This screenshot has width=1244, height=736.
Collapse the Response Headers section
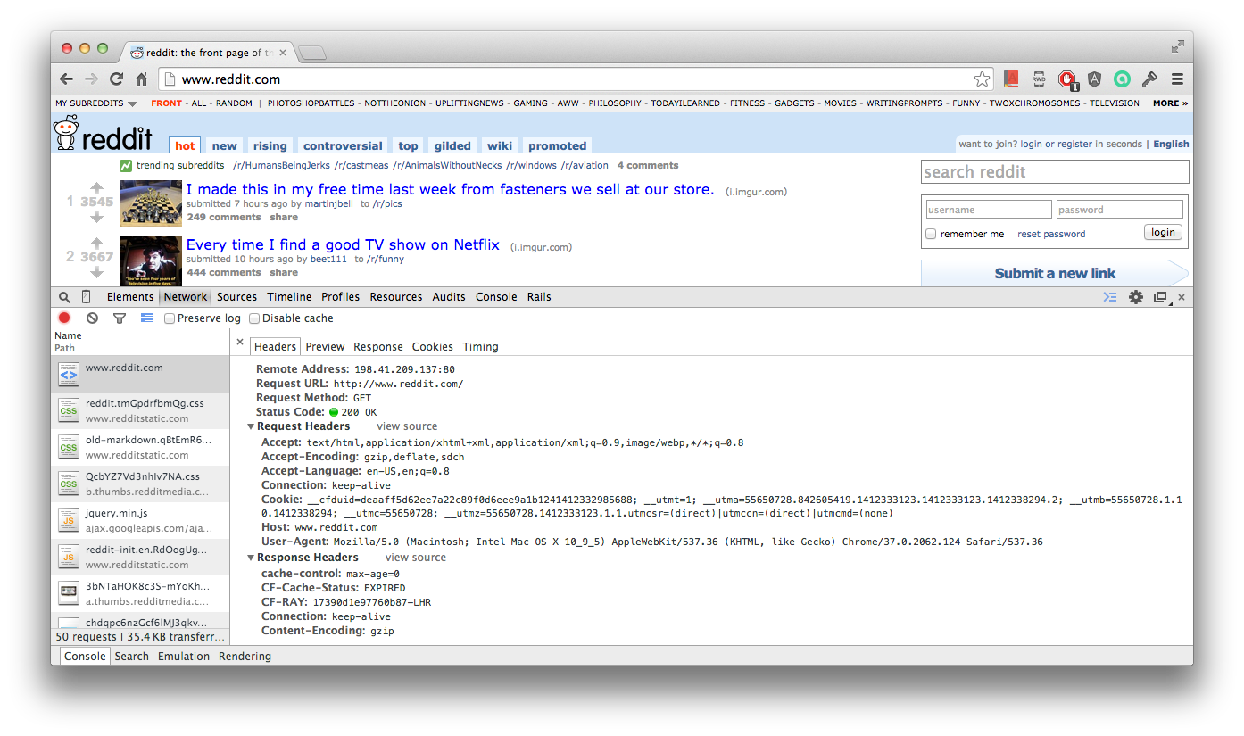tap(251, 558)
